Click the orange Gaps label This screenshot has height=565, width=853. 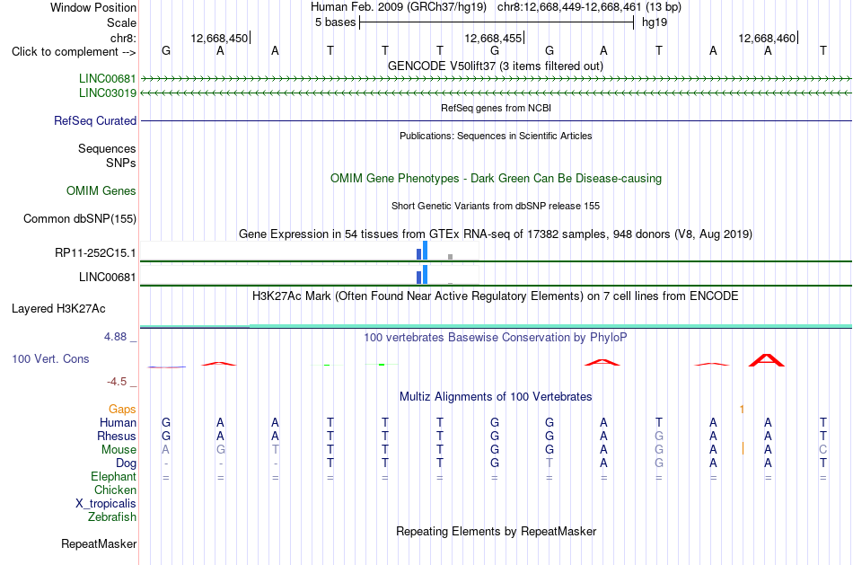coord(122,410)
